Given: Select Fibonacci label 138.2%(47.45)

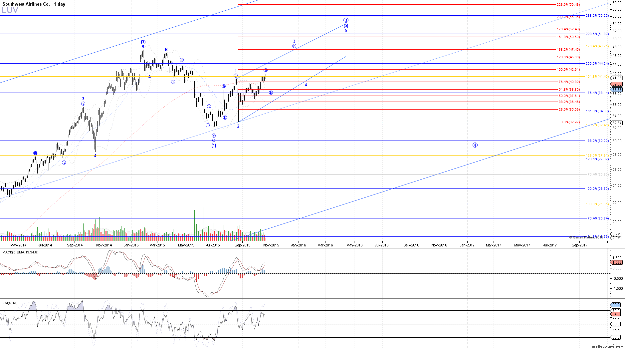Looking at the screenshot, I should [x=568, y=50].
